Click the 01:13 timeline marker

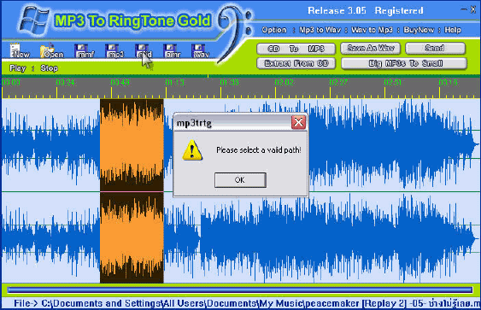tap(174, 83)
